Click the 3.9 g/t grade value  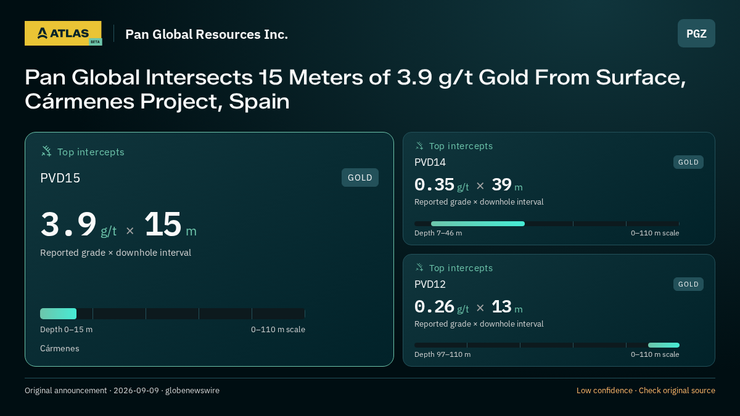point(78,224)
